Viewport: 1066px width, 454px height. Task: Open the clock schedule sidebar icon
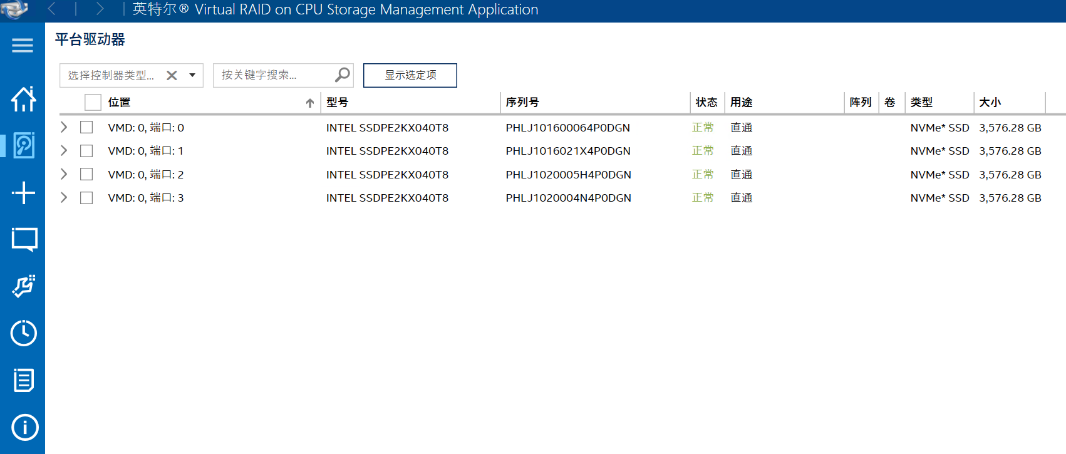[x=24, y=333]
